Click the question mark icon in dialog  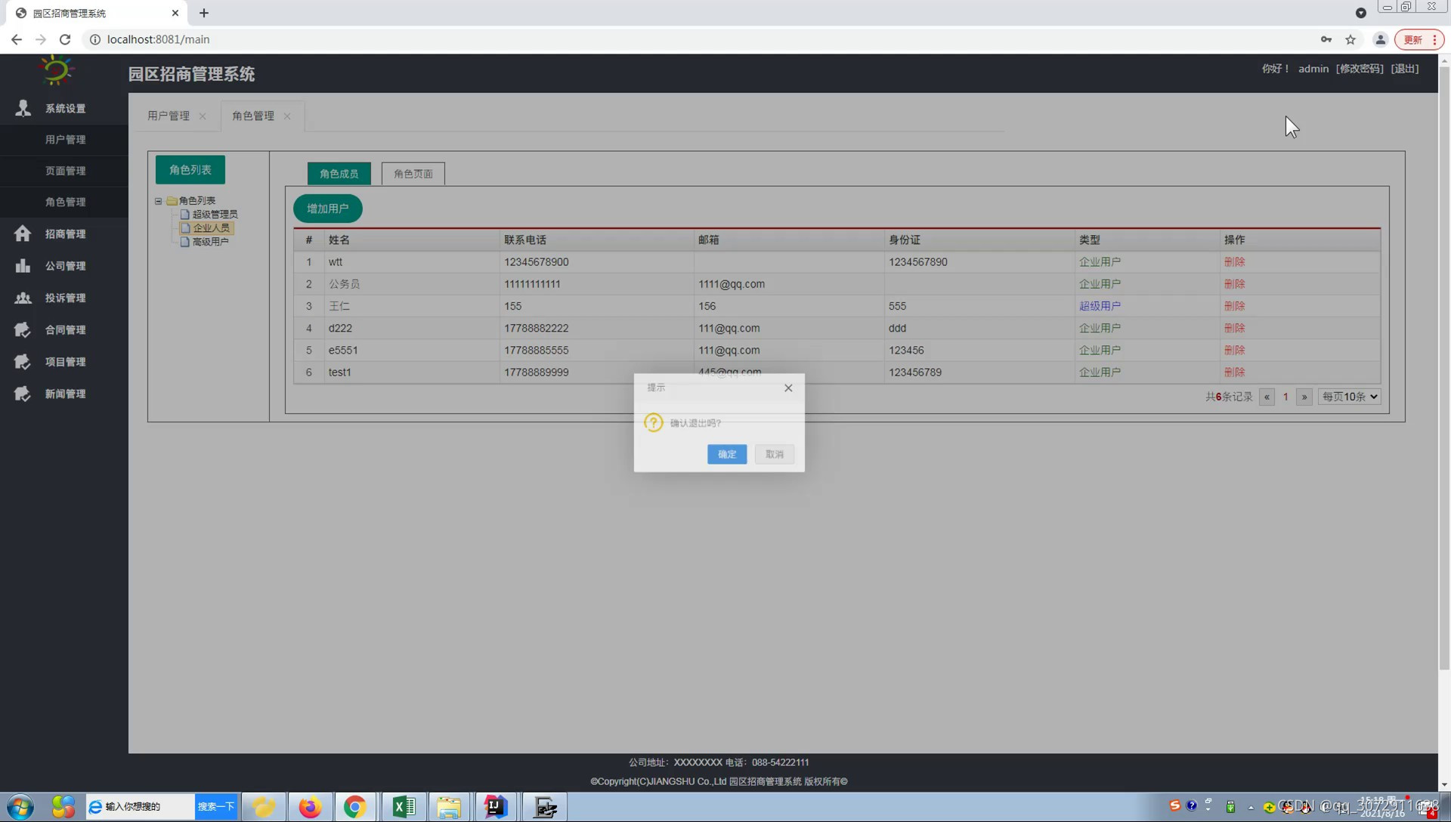point(653,422)
